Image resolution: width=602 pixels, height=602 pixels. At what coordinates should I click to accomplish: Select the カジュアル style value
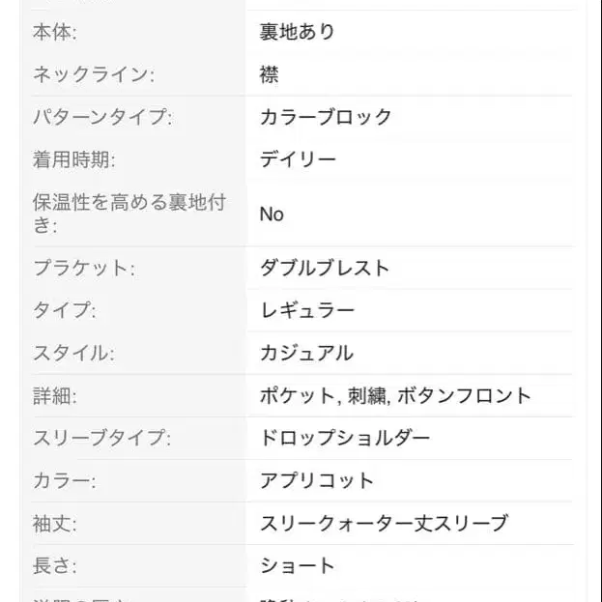[306, 353]
